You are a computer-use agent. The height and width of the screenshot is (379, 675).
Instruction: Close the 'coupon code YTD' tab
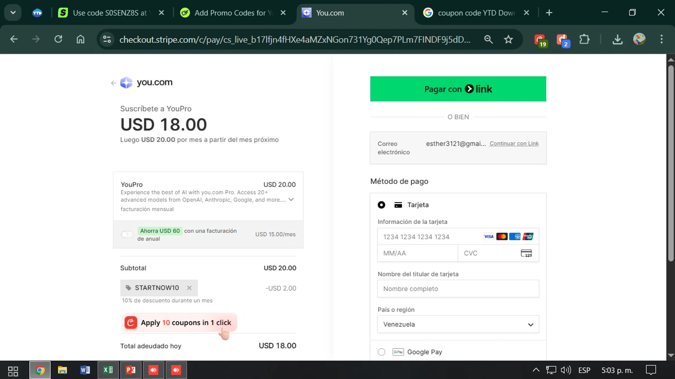pyautogui.click(x=526, y=13)
